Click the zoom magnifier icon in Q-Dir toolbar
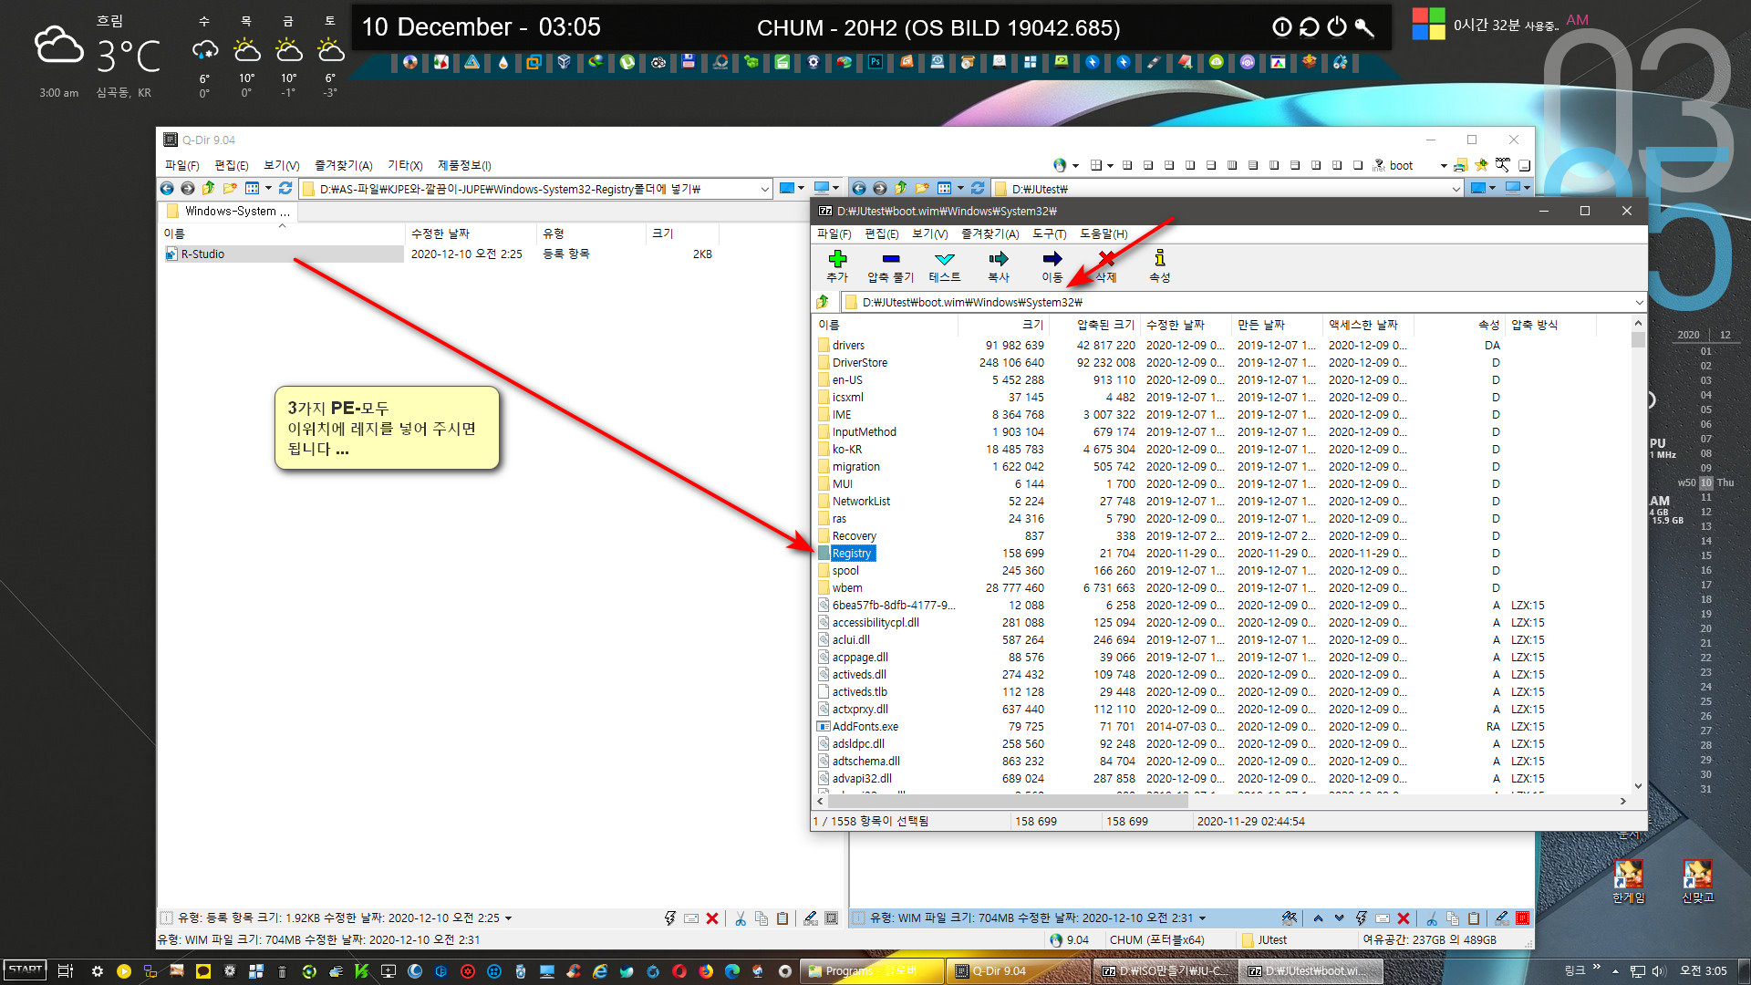 pos(1503,165)
